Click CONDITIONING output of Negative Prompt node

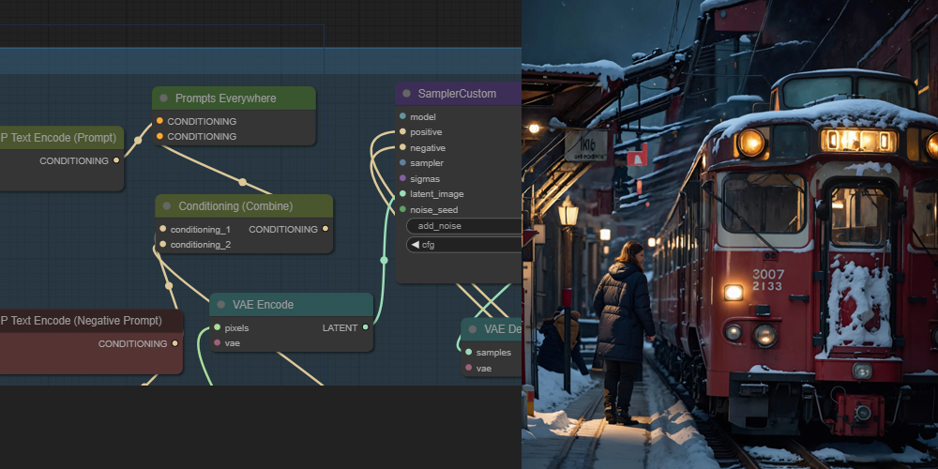(174, 343)
